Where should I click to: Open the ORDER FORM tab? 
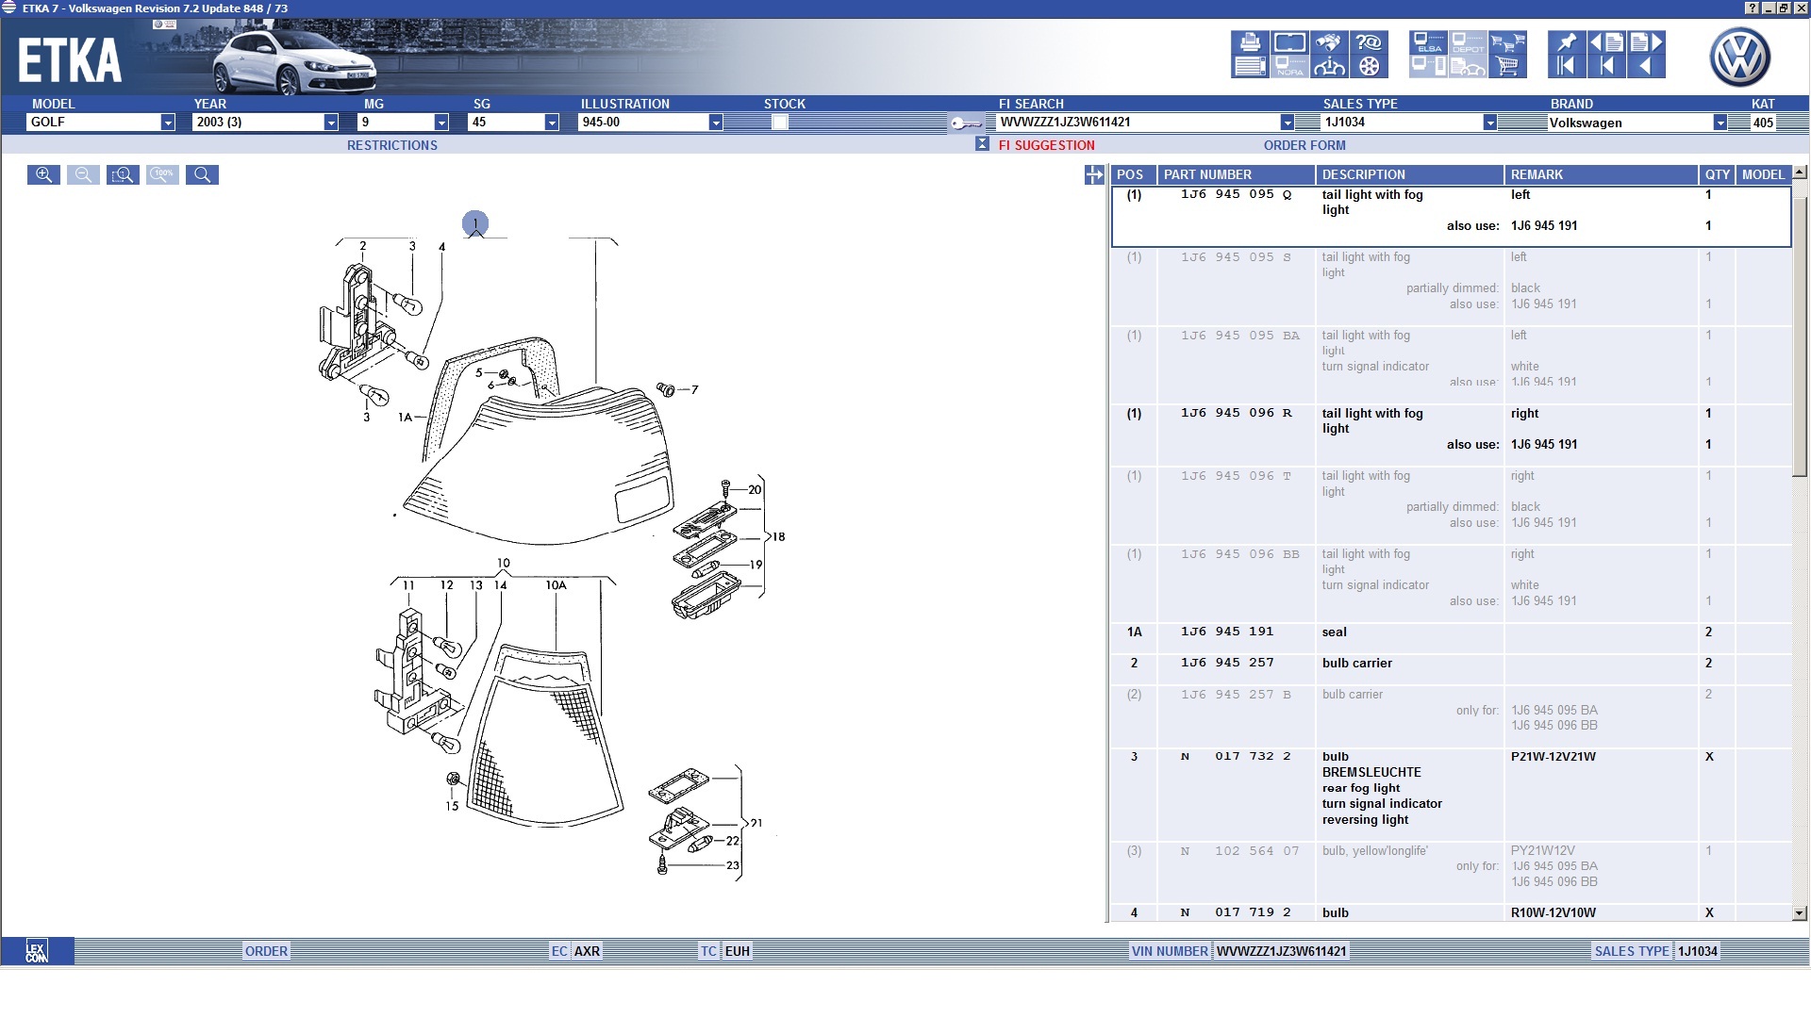pos(1304,145)
